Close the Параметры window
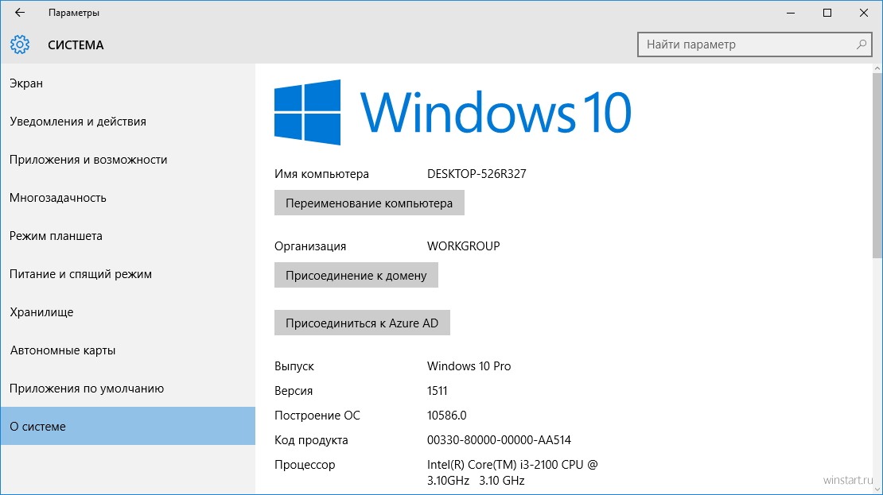The height and width of the screenshot is (495, 883). [x=864, y=13]
